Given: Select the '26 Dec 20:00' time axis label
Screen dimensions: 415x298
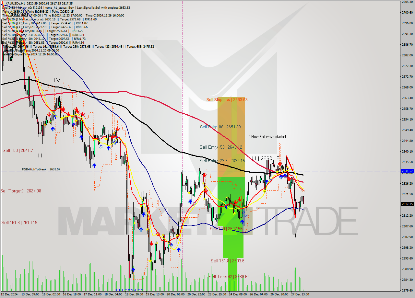Looking at the screenshot, I should coord(279,294).
